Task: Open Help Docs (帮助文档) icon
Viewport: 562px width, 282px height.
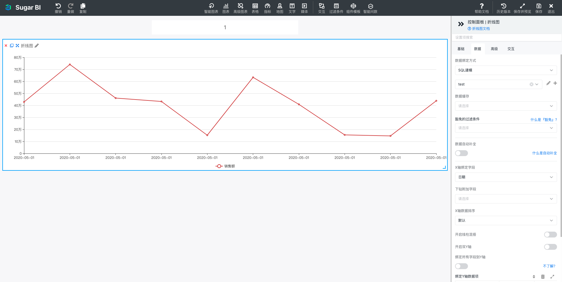Action: (x=482, y=6)
